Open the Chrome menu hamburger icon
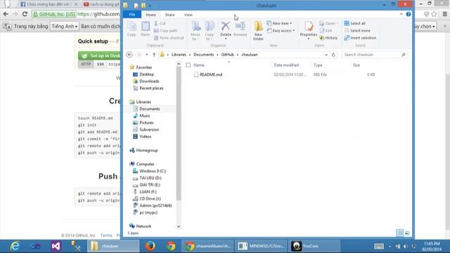This screenshot has width=450, height=253. 445,14
